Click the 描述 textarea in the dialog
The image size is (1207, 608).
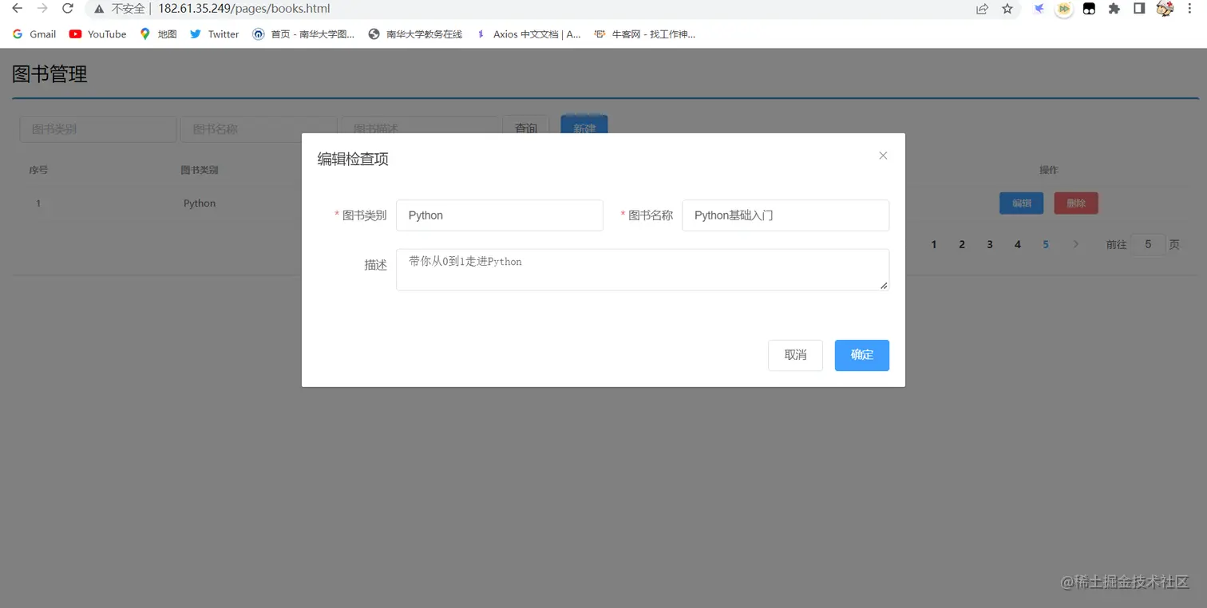643,270
